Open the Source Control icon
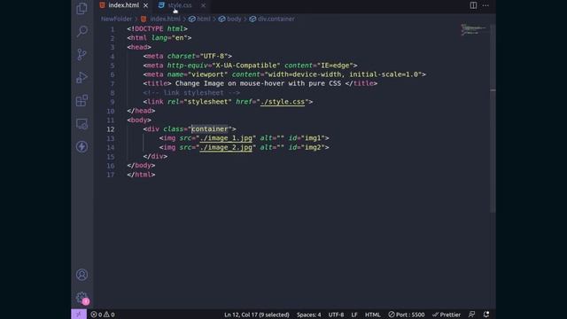The width and height of the screenshot is (567, 319). (82, 54)
